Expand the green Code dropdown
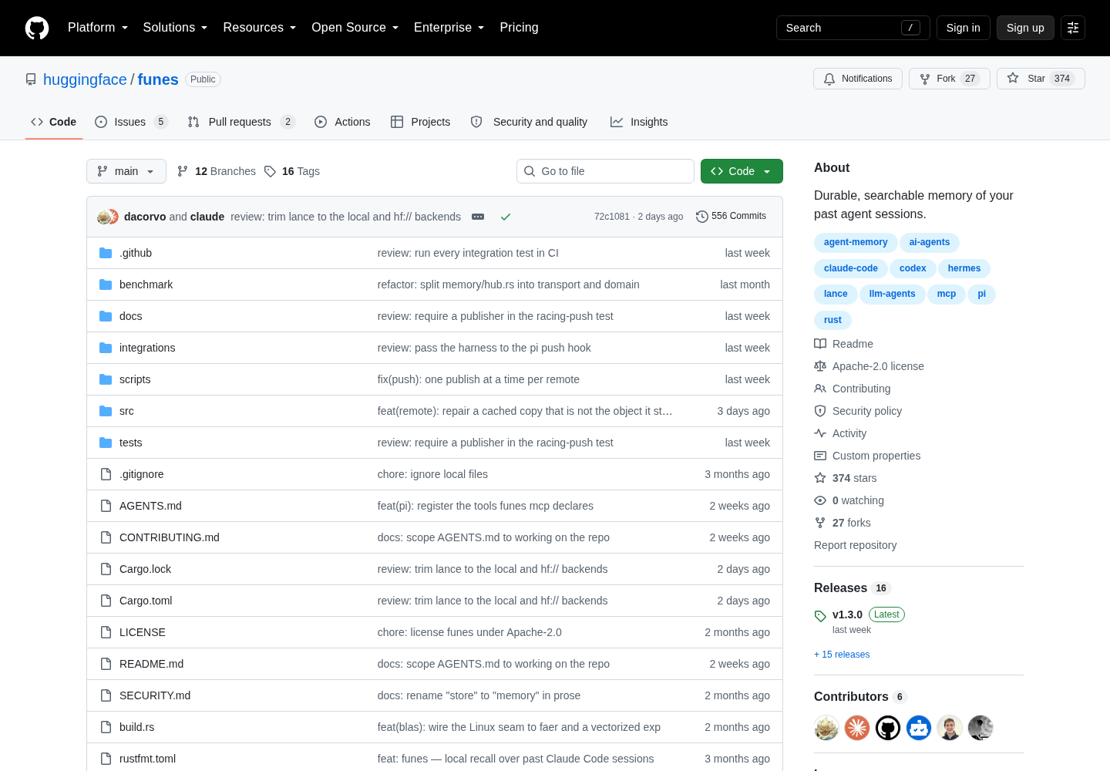The height and width of the screenshot is (771, 1110). [742, 171]
